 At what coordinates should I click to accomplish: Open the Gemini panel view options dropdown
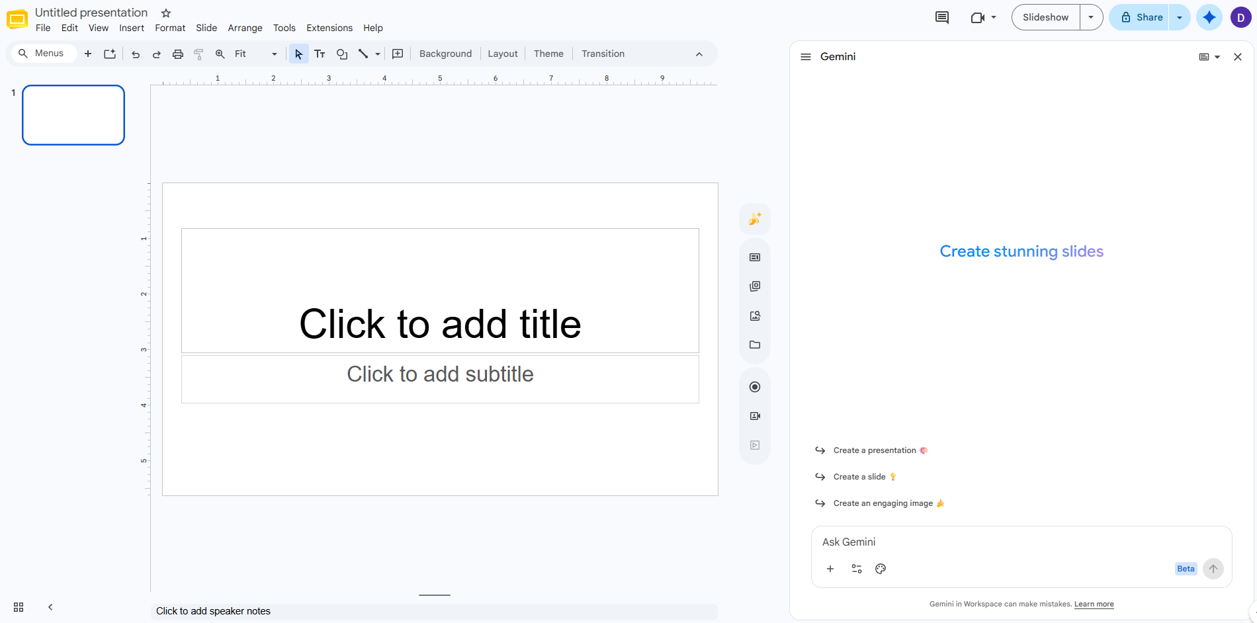[1209, 57]
